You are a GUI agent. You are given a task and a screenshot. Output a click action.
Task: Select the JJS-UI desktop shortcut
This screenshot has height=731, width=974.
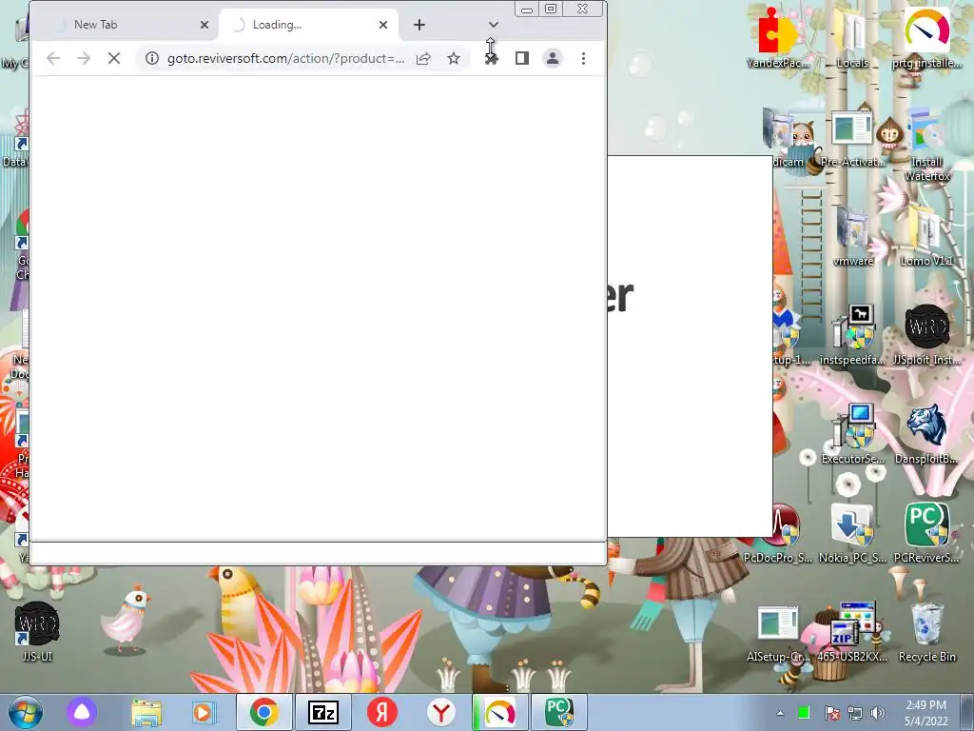click(37, 632)
